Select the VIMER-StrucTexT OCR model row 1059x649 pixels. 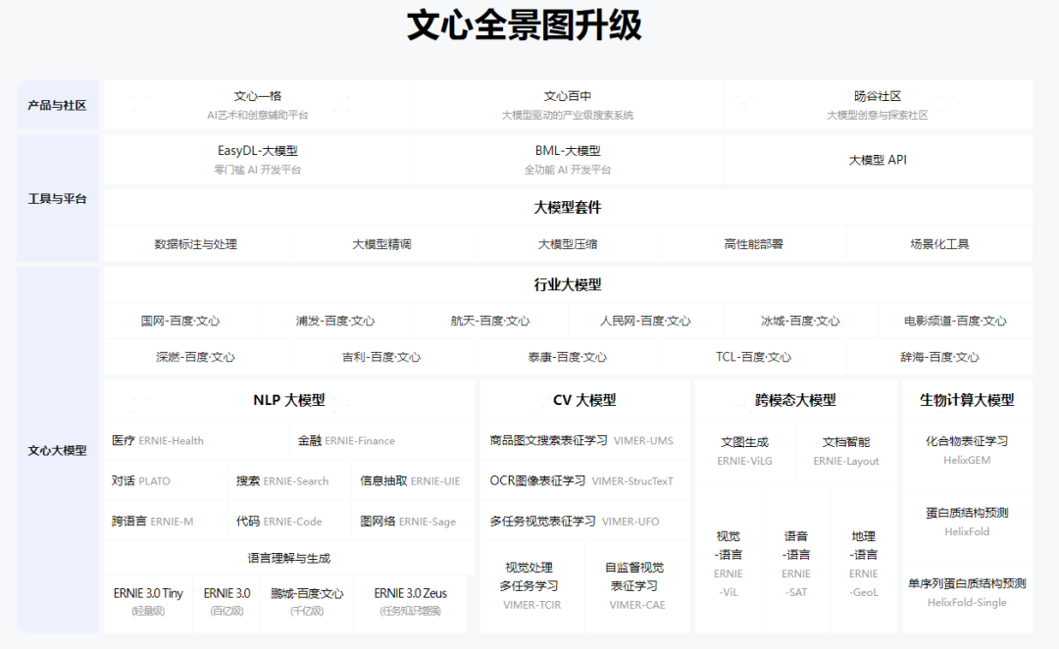coord(582,481)
